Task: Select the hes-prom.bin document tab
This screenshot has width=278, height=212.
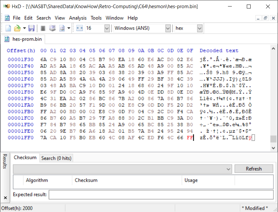Action: [23, 39]
